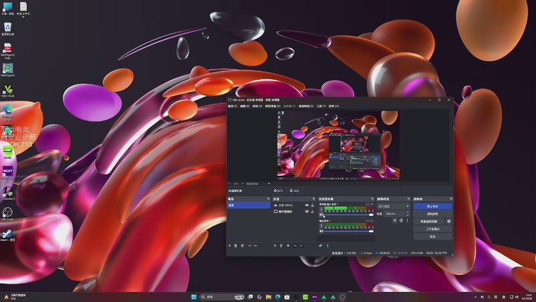Open Steam desktop shortcut
Screen dimensions: 536x302
point(7,235)
